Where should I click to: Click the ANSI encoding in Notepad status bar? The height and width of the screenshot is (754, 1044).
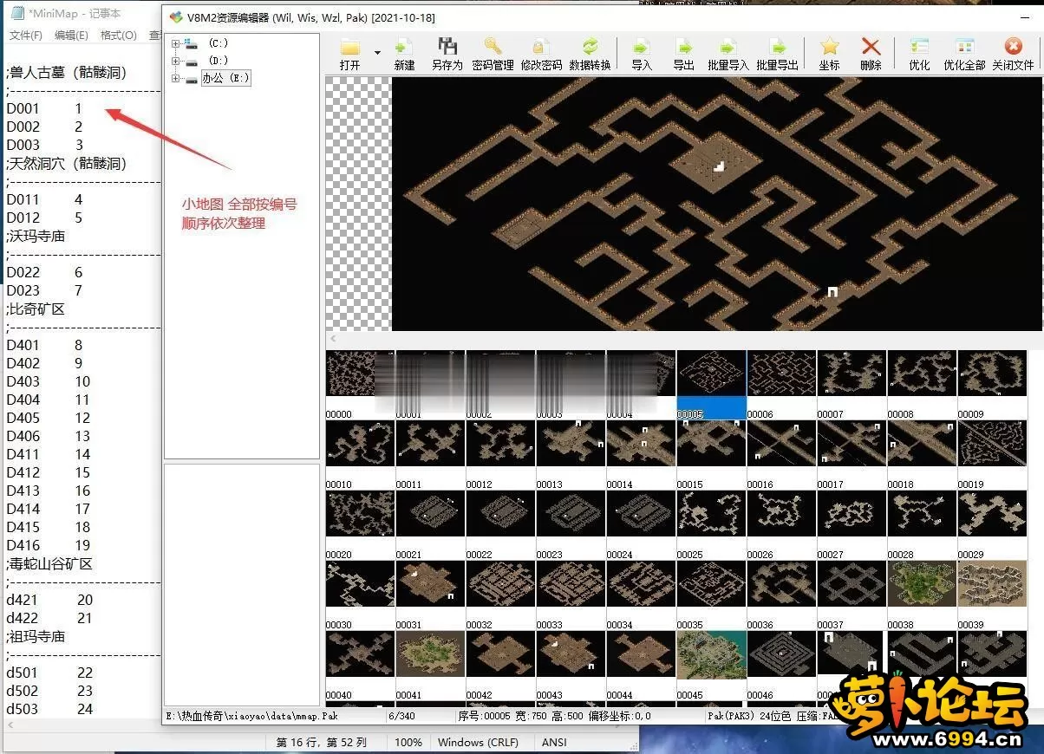tap(554, 742)
